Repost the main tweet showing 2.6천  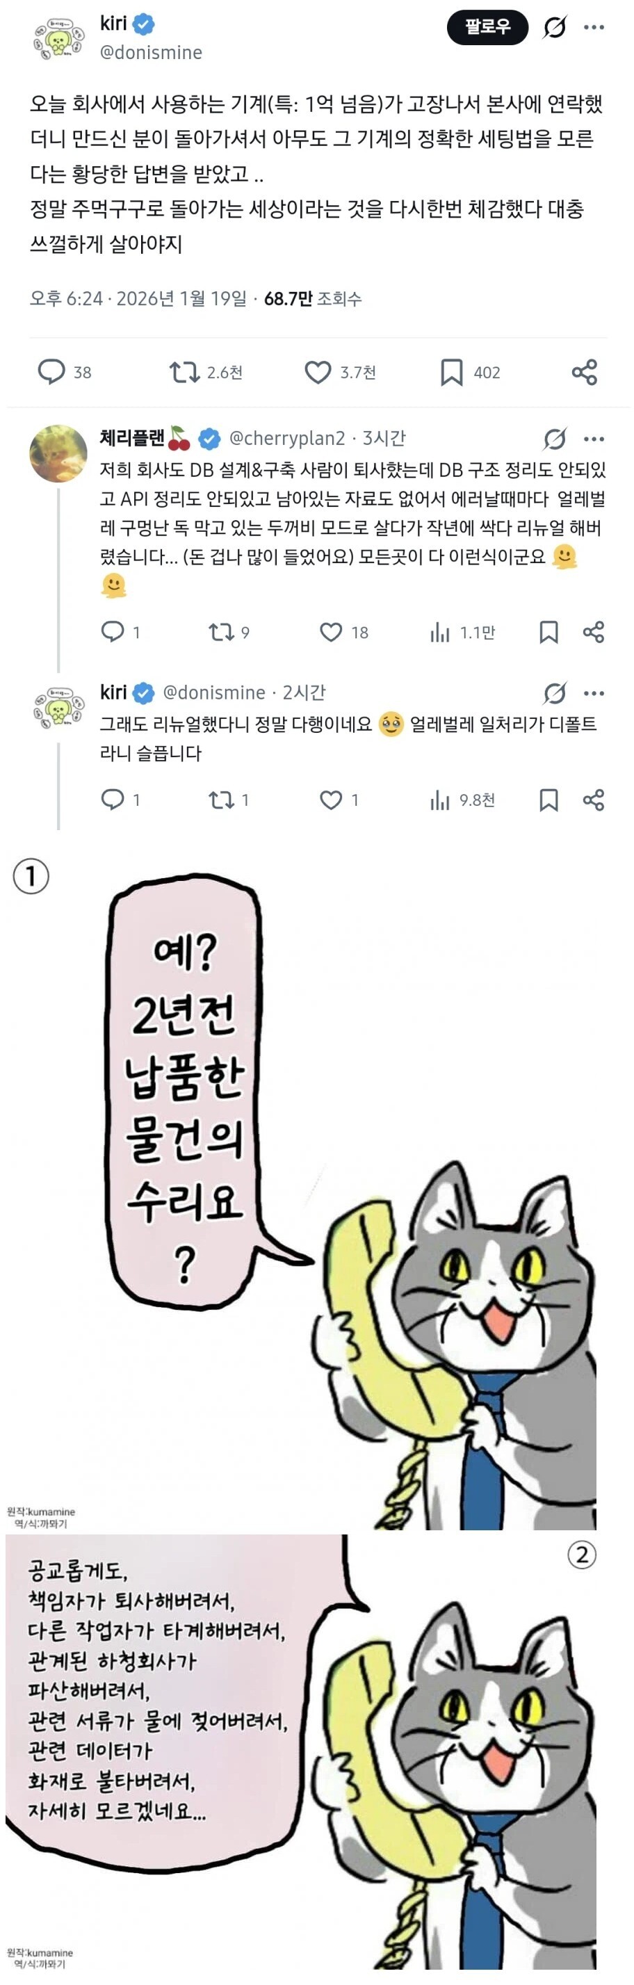point(206,373)
